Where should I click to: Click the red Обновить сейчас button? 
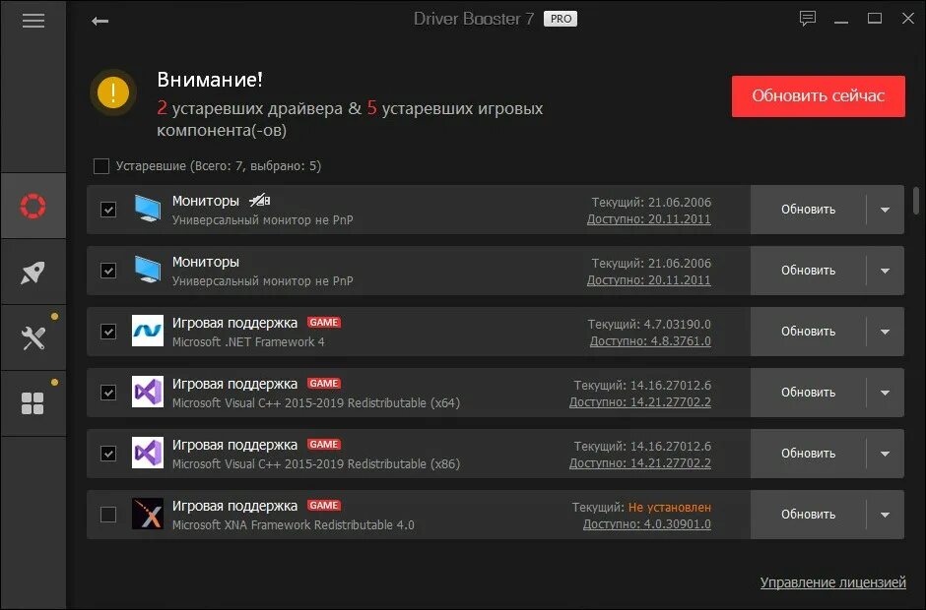tap(818, 96)
